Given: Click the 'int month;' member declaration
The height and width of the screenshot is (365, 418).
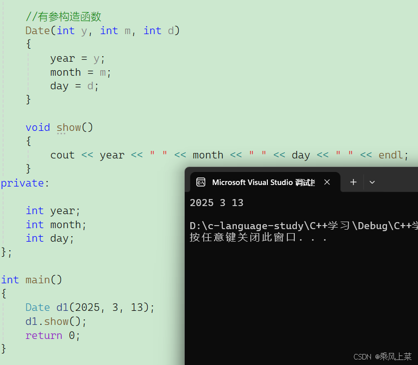Looking at the screenshot, I should (56, 225).
